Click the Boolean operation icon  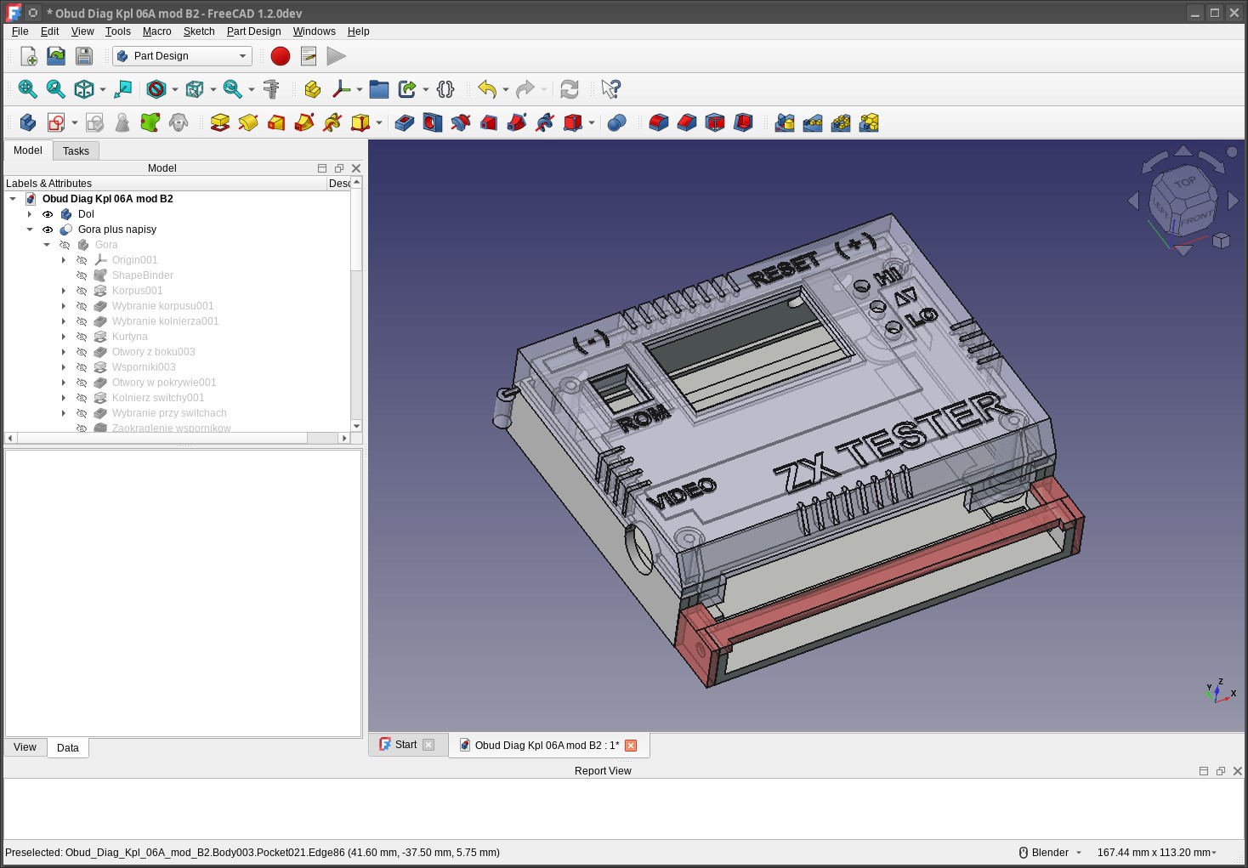coord(617,123)
